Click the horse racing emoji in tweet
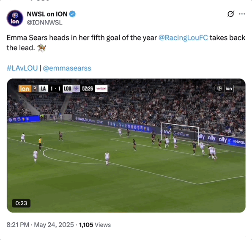 41,48
